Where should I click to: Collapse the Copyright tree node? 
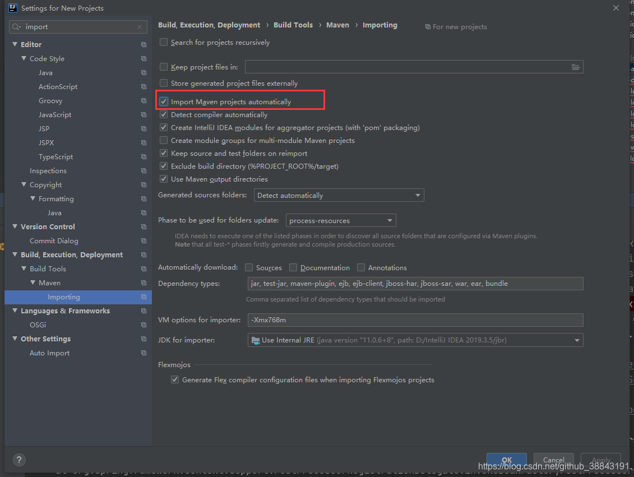[24, 184]
